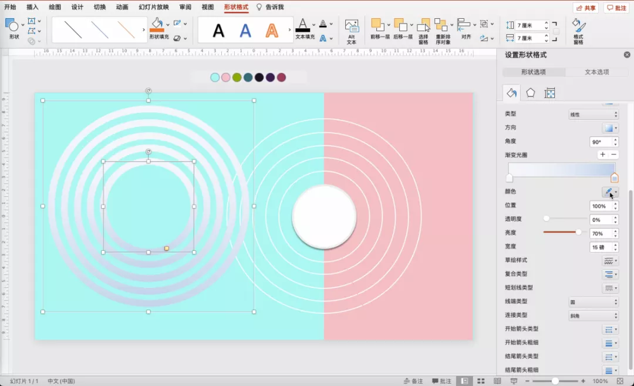The image size is (634, 386).
Task: Click the 格式窗格 format pane icon
Action: pos(578,31)
